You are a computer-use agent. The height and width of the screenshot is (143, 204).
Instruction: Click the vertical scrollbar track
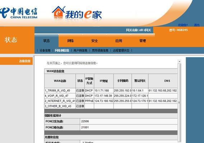click(180, 102)
